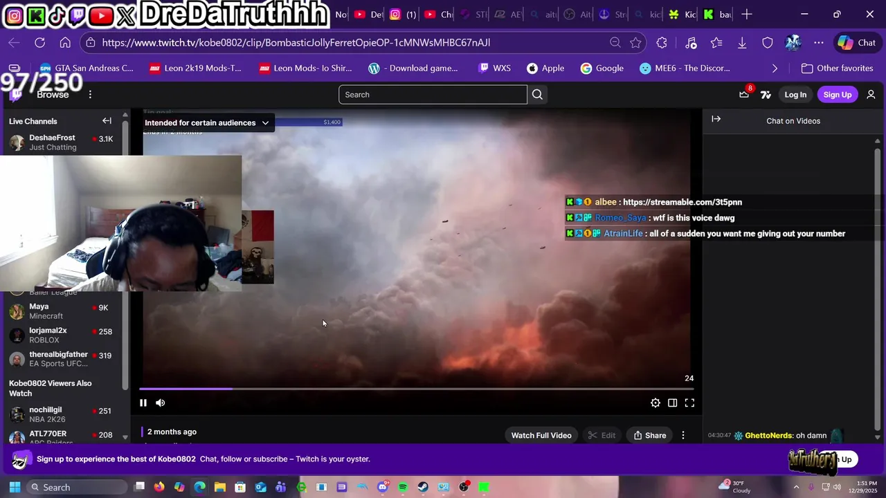Click the Twitch search magnifier button
The height and width of the screenshot is (498, 886).
pyautogui.click(x=537, y=95)
